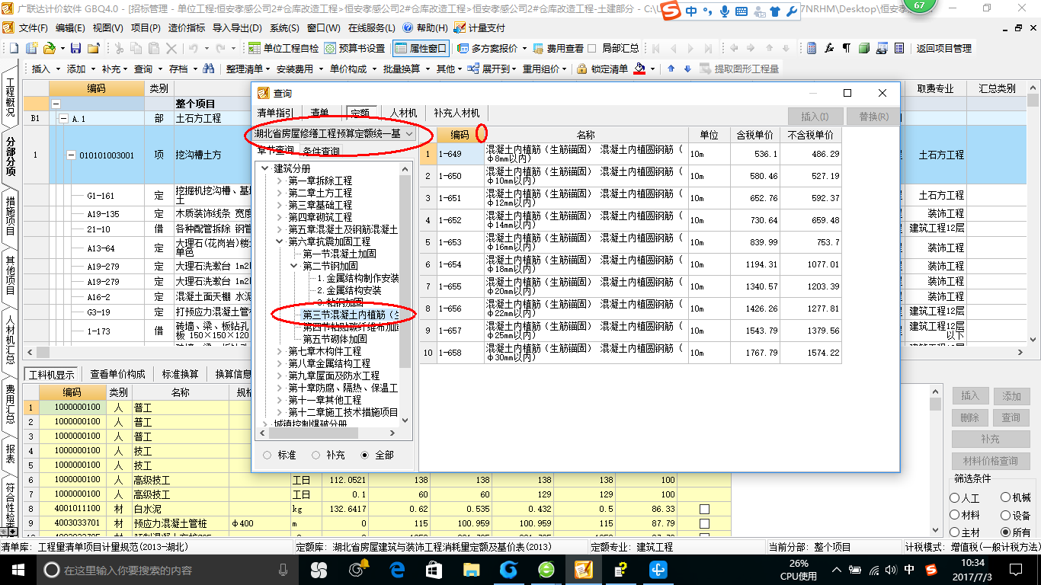This screenshot has height=585, width=1041.
Task: Click the move-down blue arrow icon
Action: [x=687, y=69]
